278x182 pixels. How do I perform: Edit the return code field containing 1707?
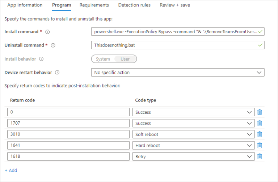(68, 123)
